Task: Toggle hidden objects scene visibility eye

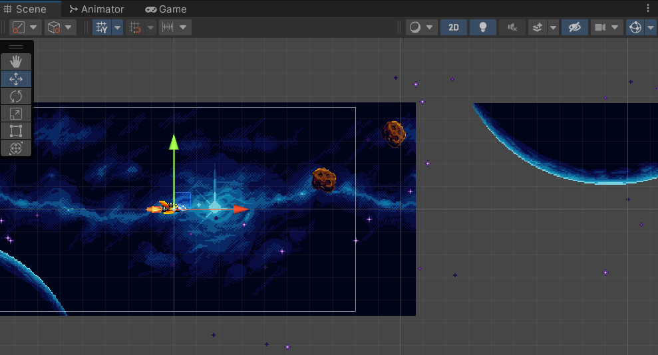Action: point(574,28)
